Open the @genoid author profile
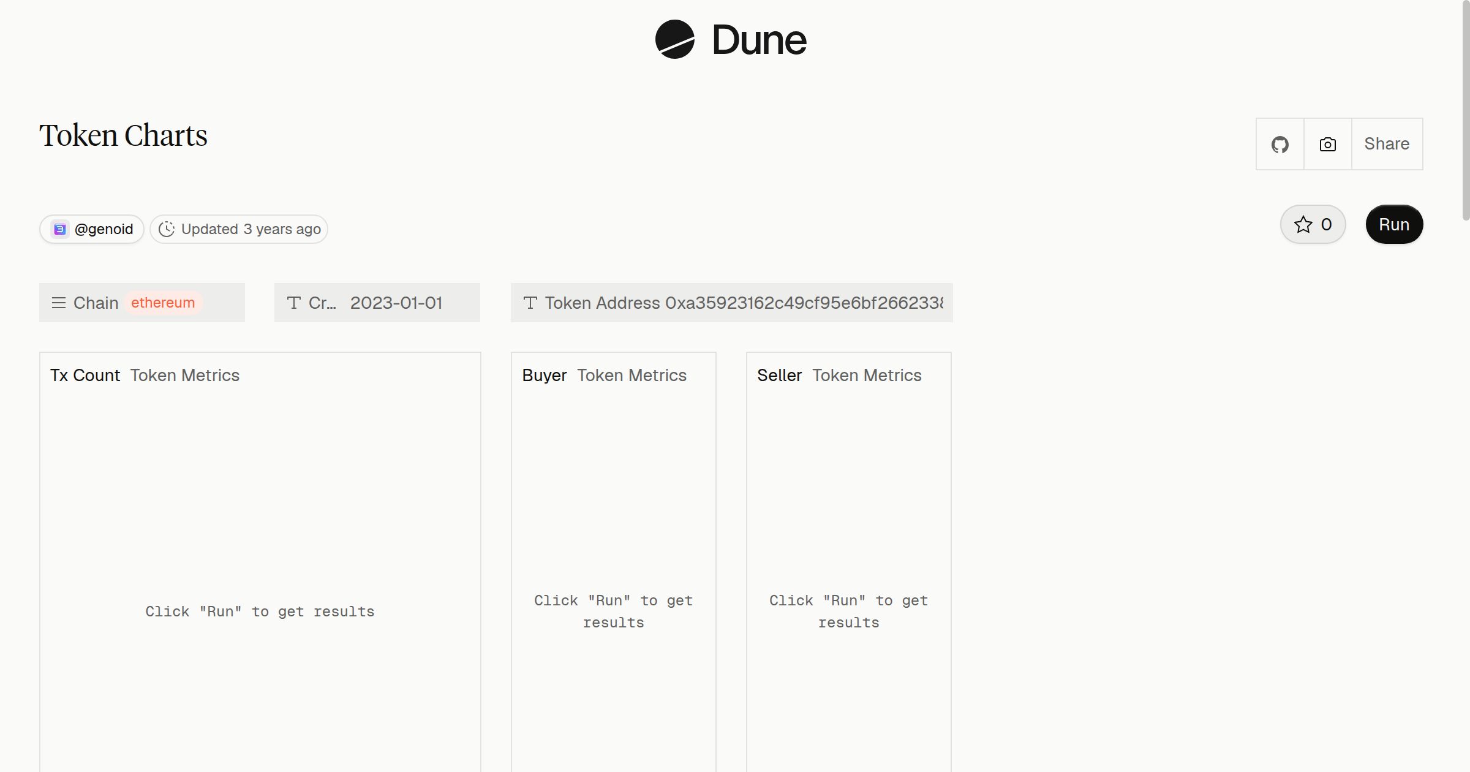Viewport: 1470px width, 772px height. point(92,229)
